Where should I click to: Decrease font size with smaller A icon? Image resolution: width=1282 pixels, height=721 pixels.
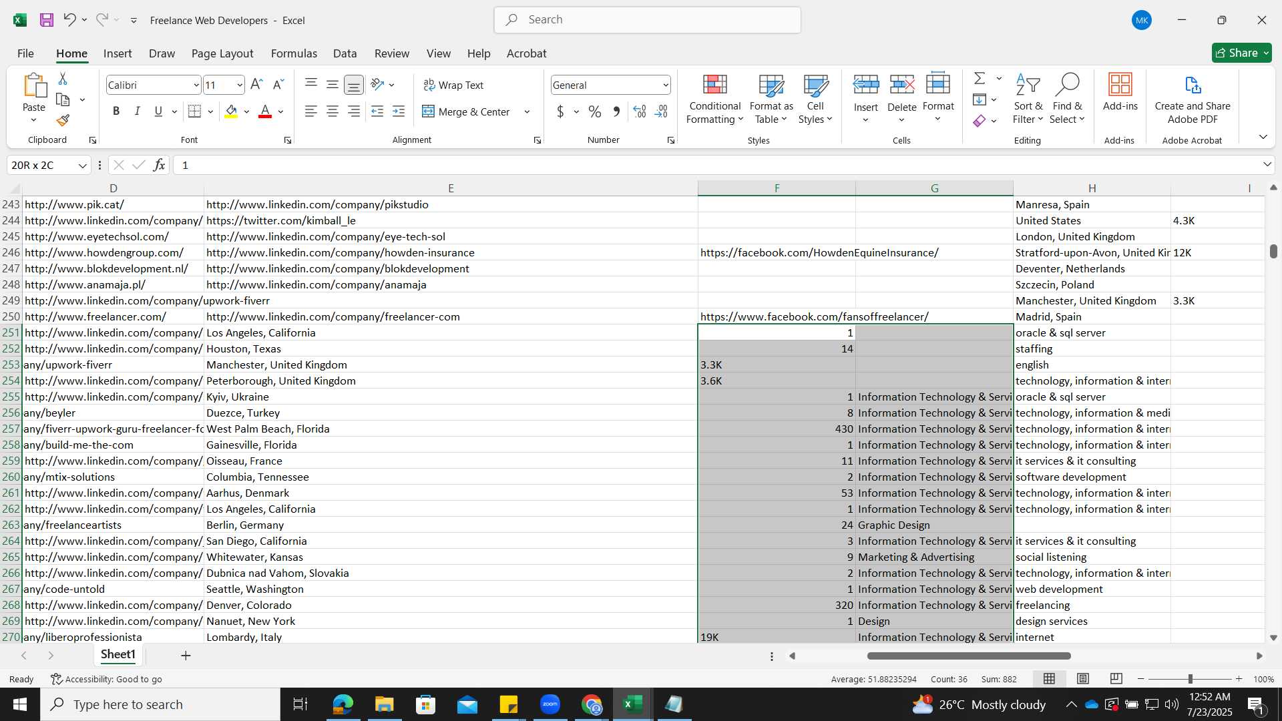[x=278, y=85]
